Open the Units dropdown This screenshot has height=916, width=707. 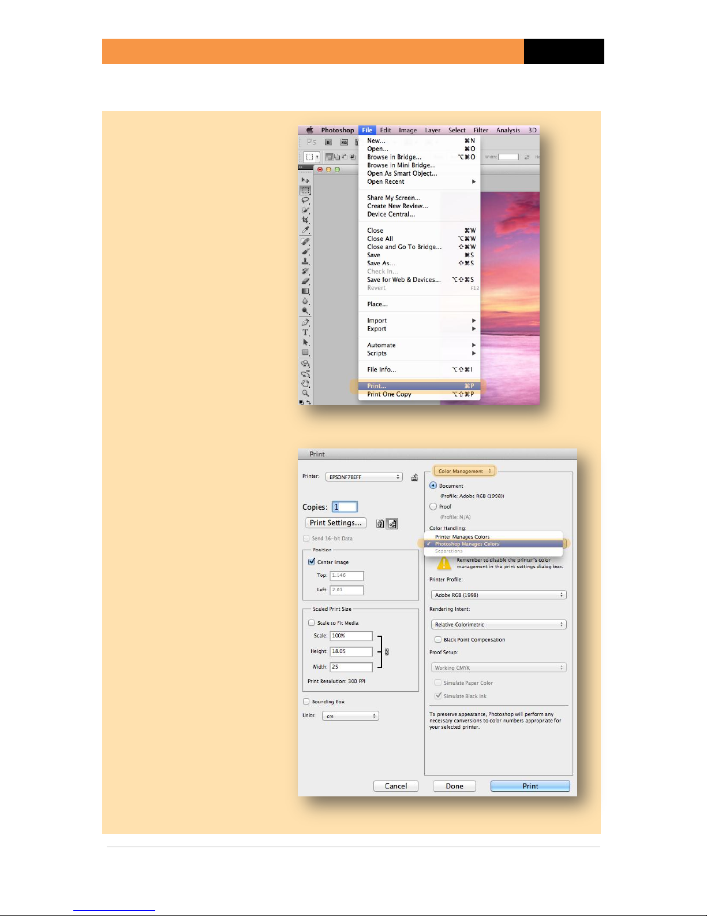pos(350,715)
